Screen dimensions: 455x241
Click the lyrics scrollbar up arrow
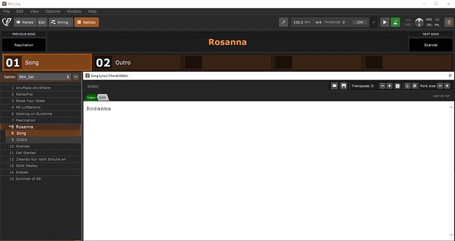[451, 107]
